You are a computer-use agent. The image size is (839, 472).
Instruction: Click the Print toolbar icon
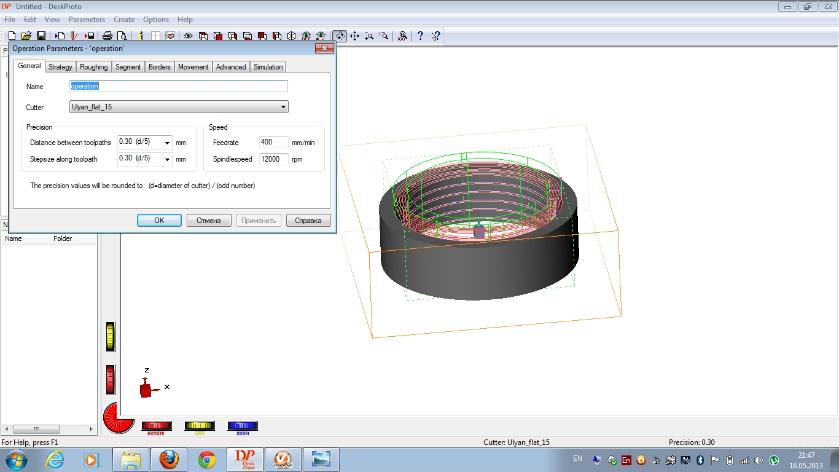tap(107, 36)
